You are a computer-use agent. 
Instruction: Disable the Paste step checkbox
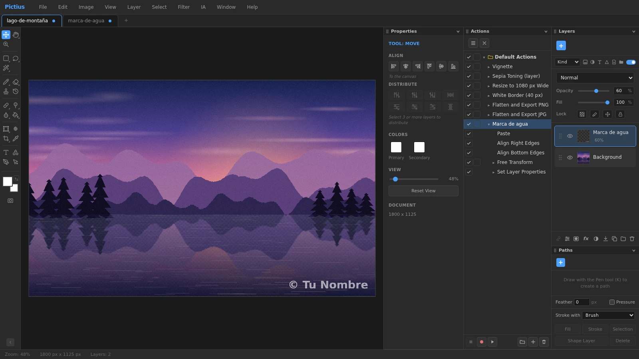pos(469,134)
